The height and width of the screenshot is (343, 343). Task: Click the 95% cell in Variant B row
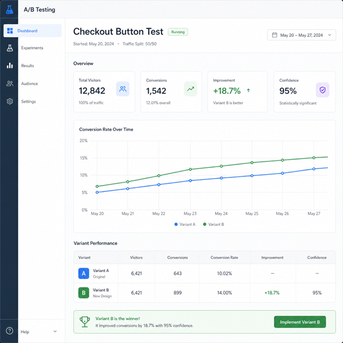[x=317, y=293]
